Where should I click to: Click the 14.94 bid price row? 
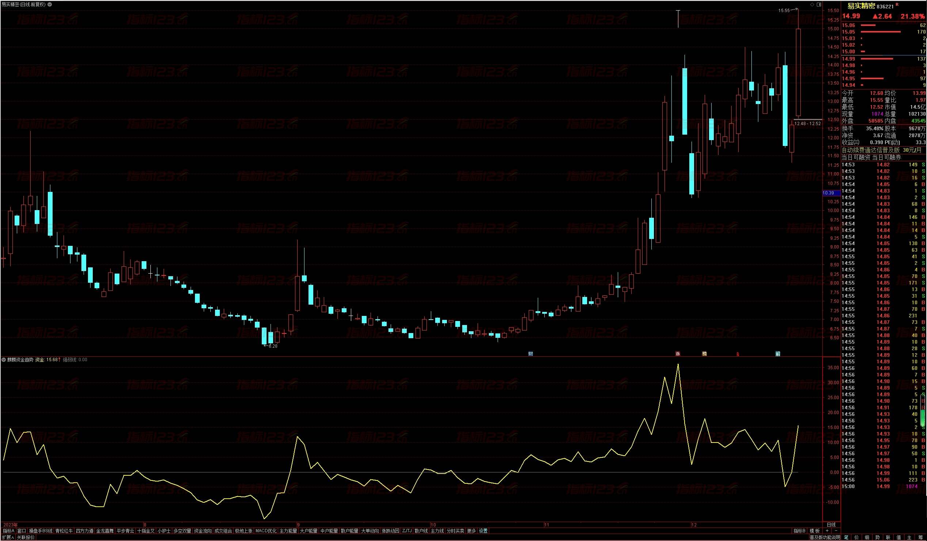tap(884, 85)
